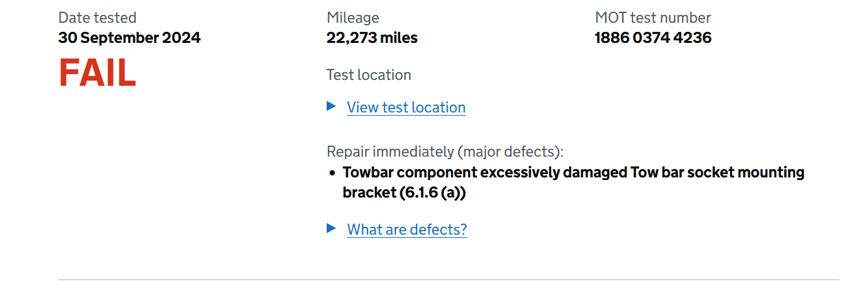This screenshot has height=297, width=857.
Task: Click the MOT test number label
Action: 653,18
